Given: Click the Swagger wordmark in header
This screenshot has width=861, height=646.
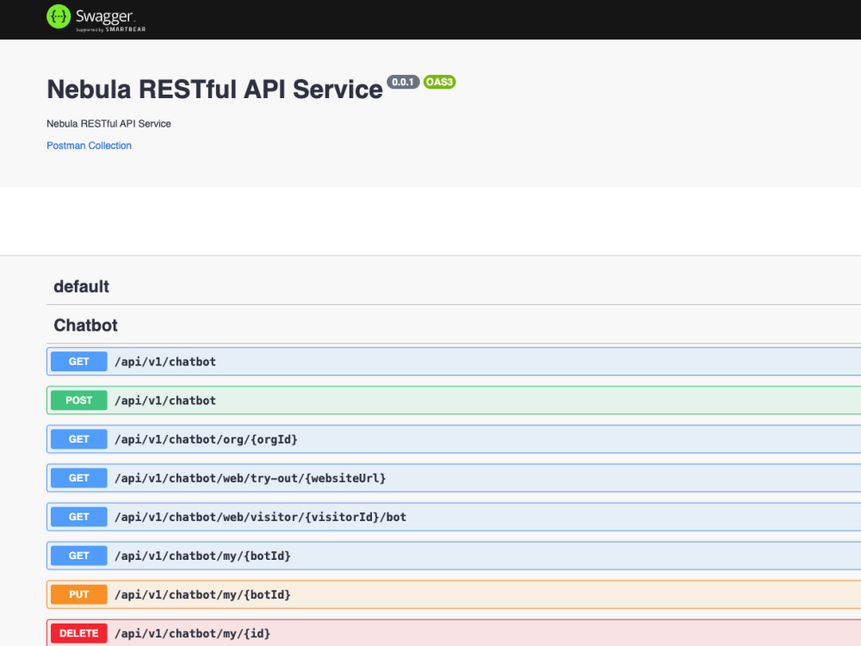Looking at the screenshot, I should click(105, 16).
